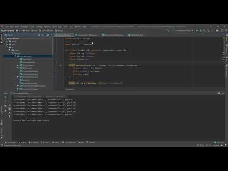Open the Refactor menu
228x171 pixels.
[x=47, y=27]
